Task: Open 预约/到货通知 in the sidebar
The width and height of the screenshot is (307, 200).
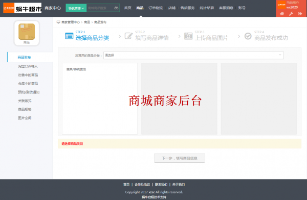Action: [29, 92]
